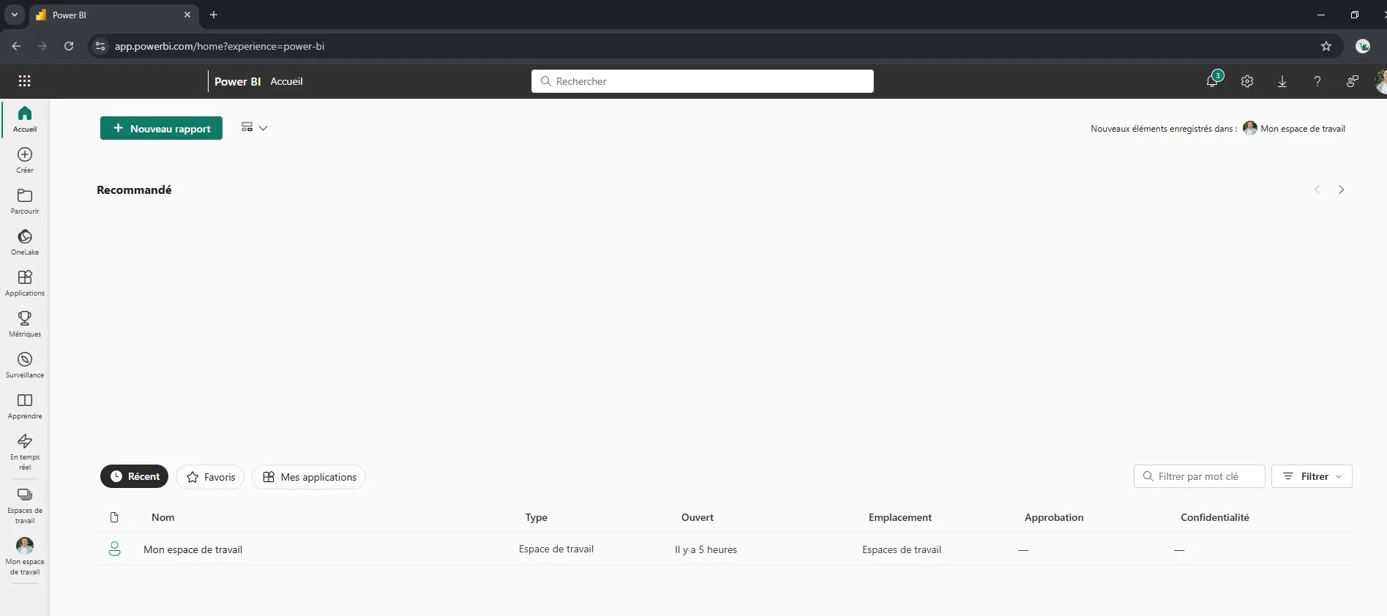The height and width of the screenshot is (616, 1387).
Task: Bookmark this page with the star icon
Action: 1326,46
